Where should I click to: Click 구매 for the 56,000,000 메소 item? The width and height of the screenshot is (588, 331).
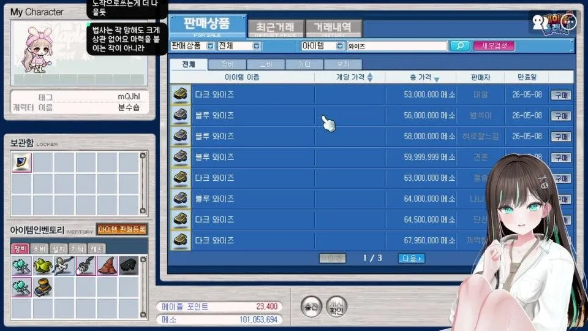pos(561,116)
